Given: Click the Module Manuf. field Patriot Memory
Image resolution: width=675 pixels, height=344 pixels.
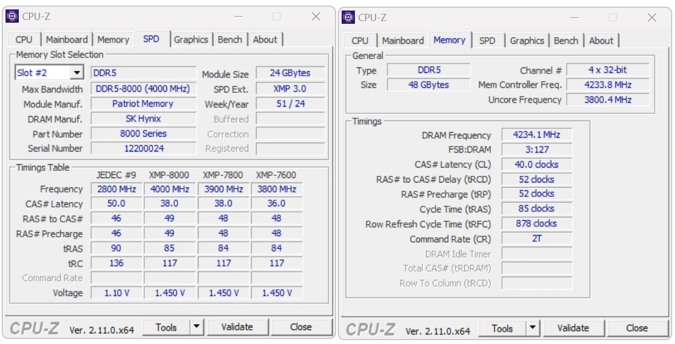Looking at the screenshot, I should point(143,103).
